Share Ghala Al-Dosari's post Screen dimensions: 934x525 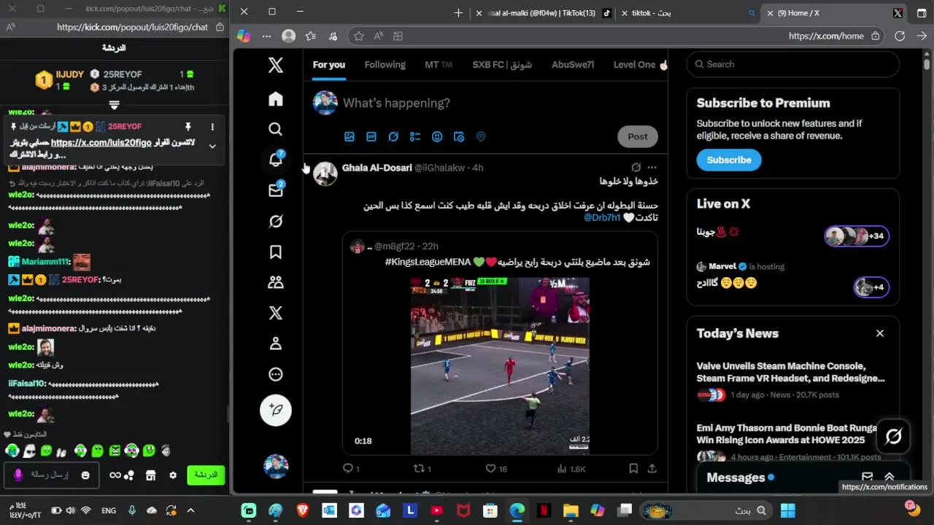click(652, 469)
